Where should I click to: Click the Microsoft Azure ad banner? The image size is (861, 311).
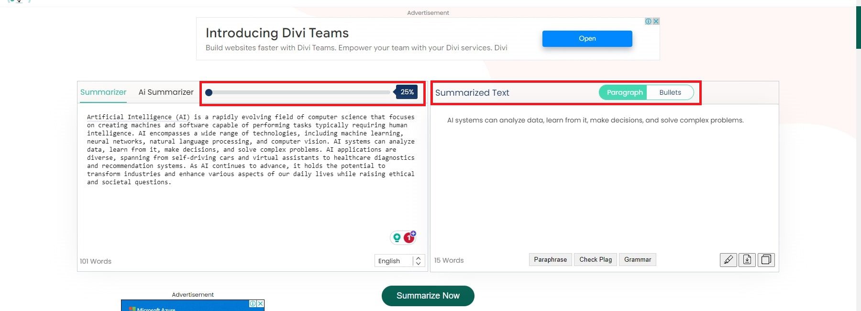pyautogui.click(x=192, y=305)
